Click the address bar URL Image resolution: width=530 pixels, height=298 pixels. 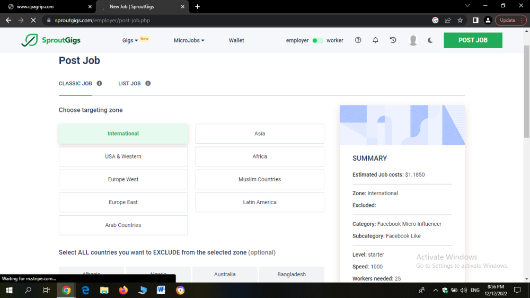(x=102, y=20)
